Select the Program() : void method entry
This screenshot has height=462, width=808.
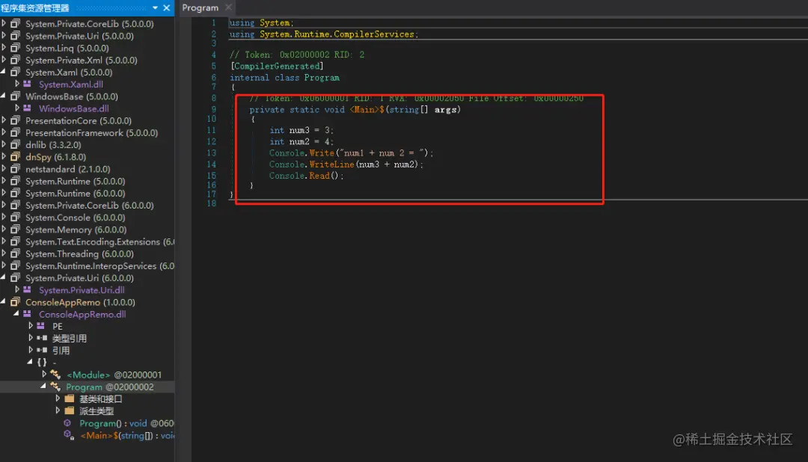point(126,423)
